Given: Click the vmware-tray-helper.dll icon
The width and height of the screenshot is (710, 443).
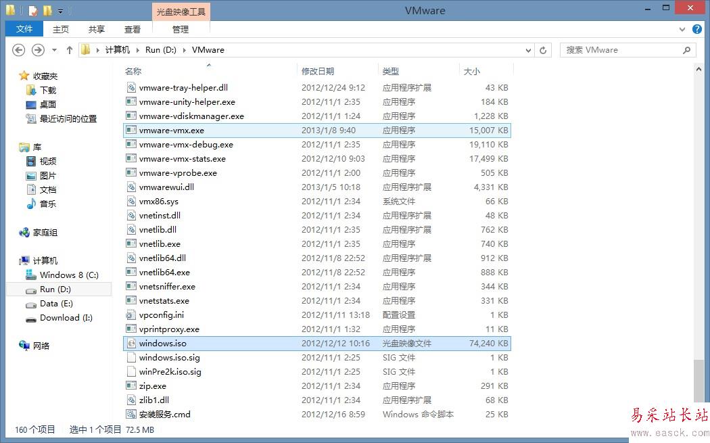Looking at the screenshot, I should tap(131, 87).
